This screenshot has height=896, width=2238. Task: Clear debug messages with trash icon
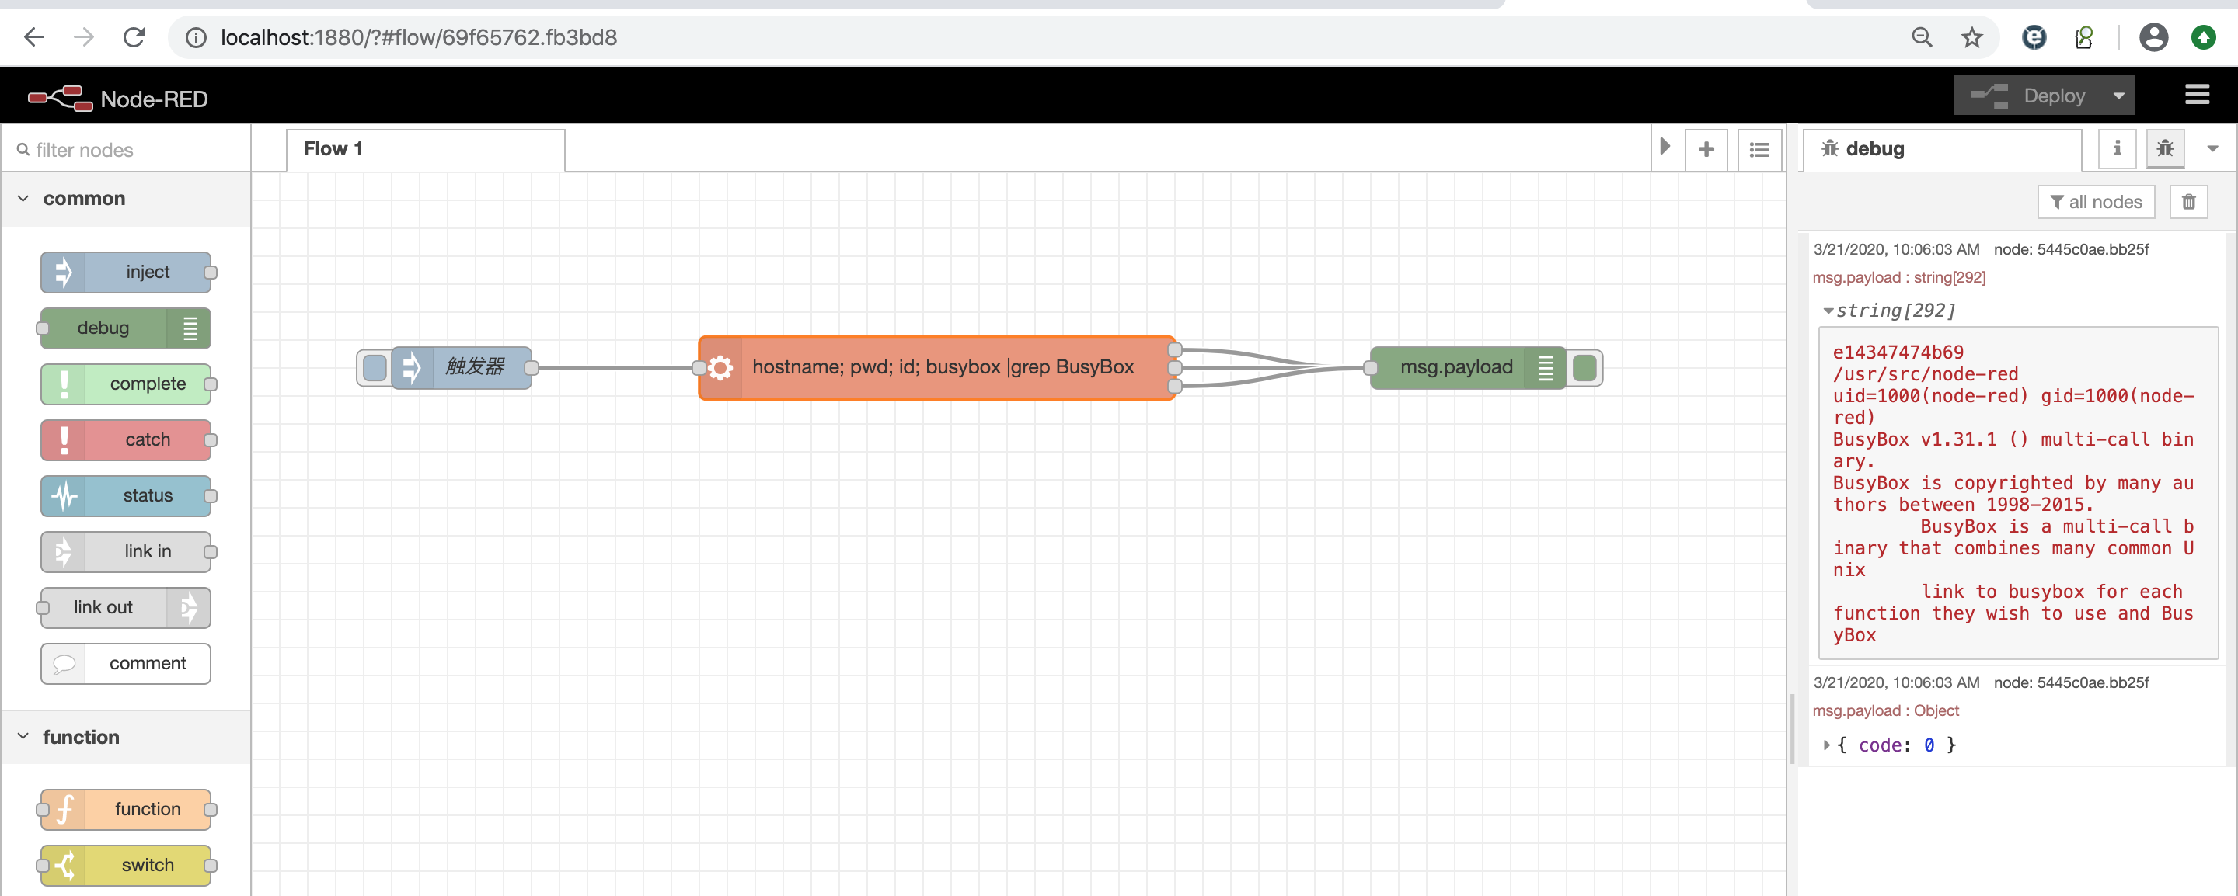click(2188, 203)
